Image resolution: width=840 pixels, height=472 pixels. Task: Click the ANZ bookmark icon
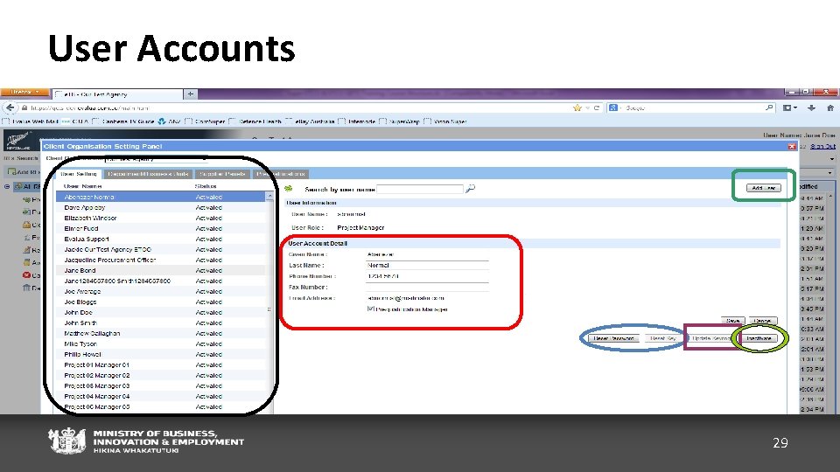click(x=162, y=121)
